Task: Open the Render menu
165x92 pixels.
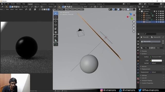Action: tap(13, 4)
